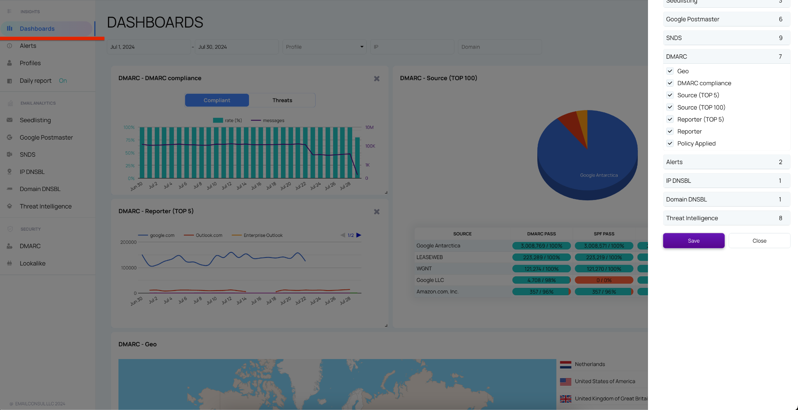798x410 pixels.
Task: Open the IP DNSBL pin icon
Action: click(x=10, y=172)
